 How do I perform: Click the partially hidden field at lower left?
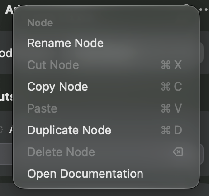pyautogui.click(x=6, y=154)
